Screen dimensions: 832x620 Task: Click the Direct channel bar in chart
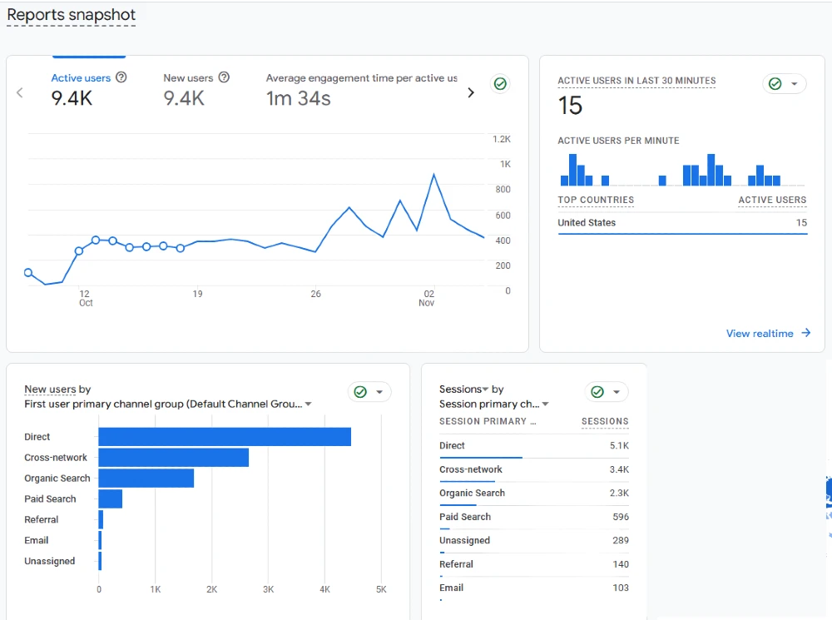point(225,436)
